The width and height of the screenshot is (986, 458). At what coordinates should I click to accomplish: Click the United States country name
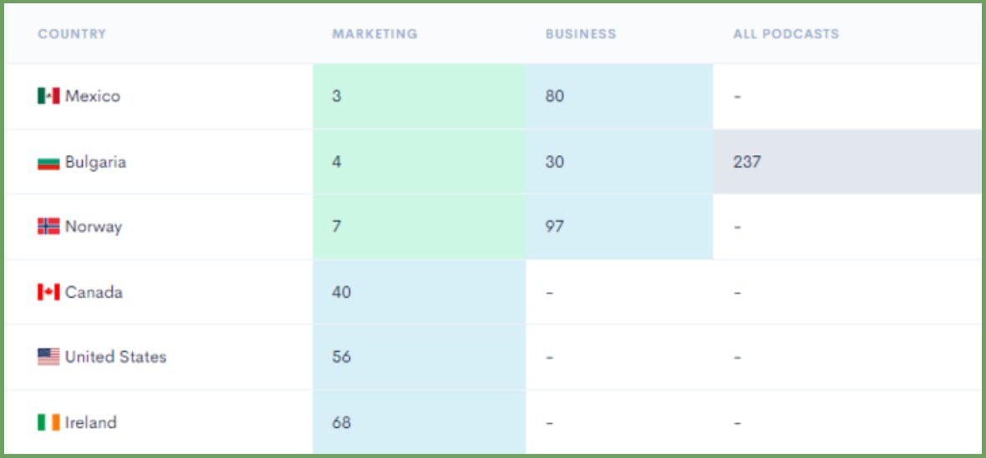pos(115,357)
